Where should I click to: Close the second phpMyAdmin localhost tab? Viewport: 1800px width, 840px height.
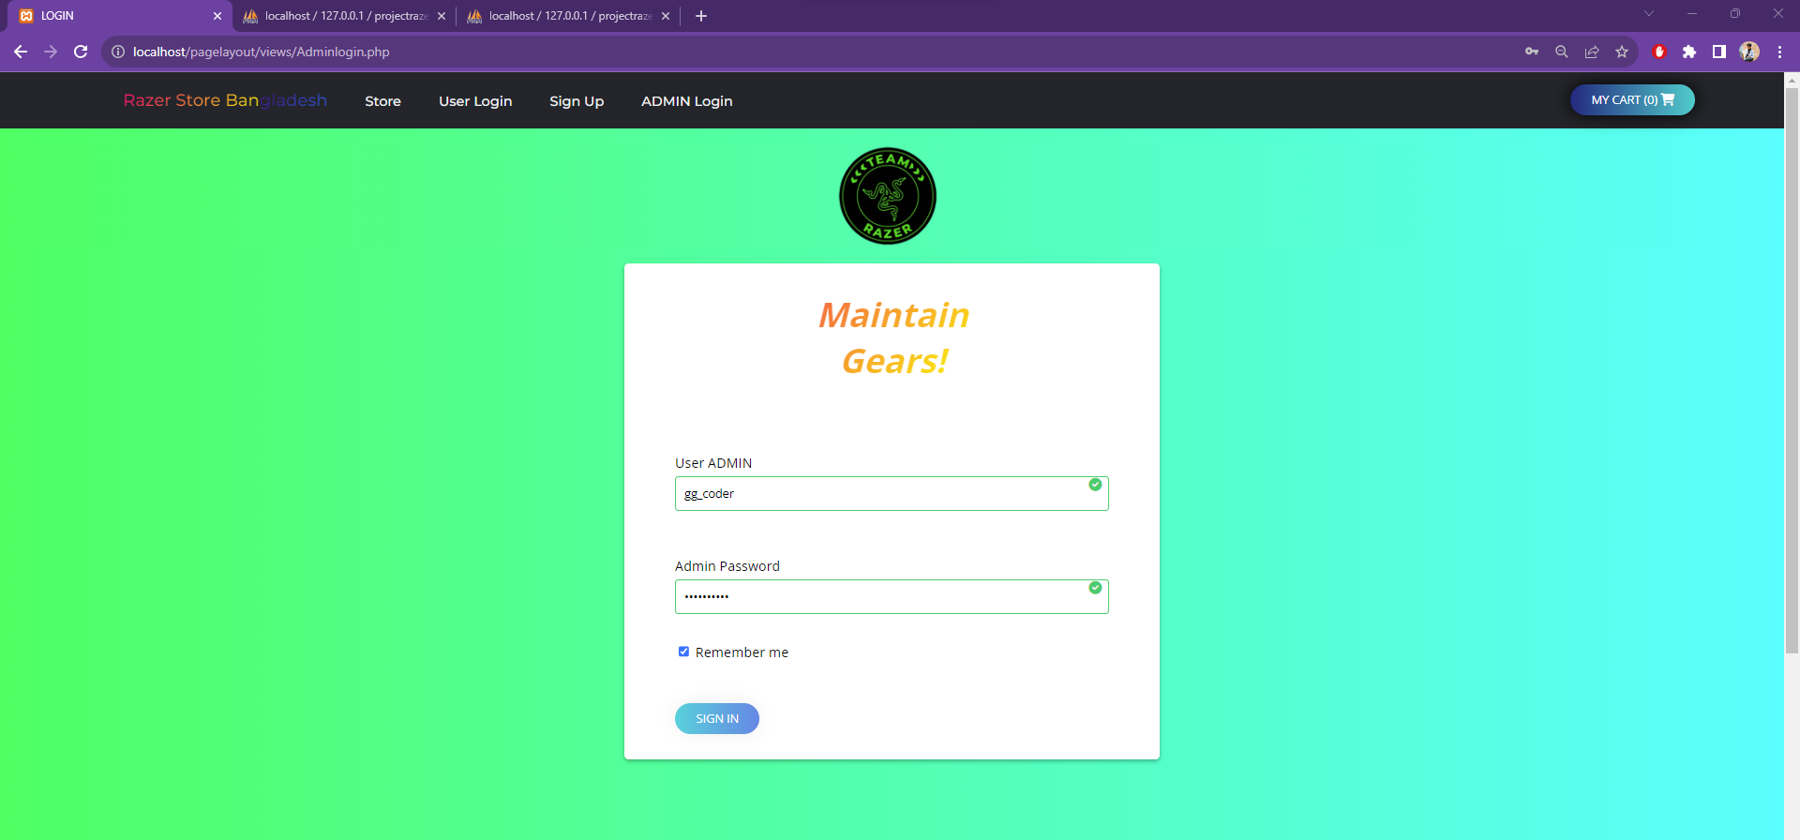666,16
